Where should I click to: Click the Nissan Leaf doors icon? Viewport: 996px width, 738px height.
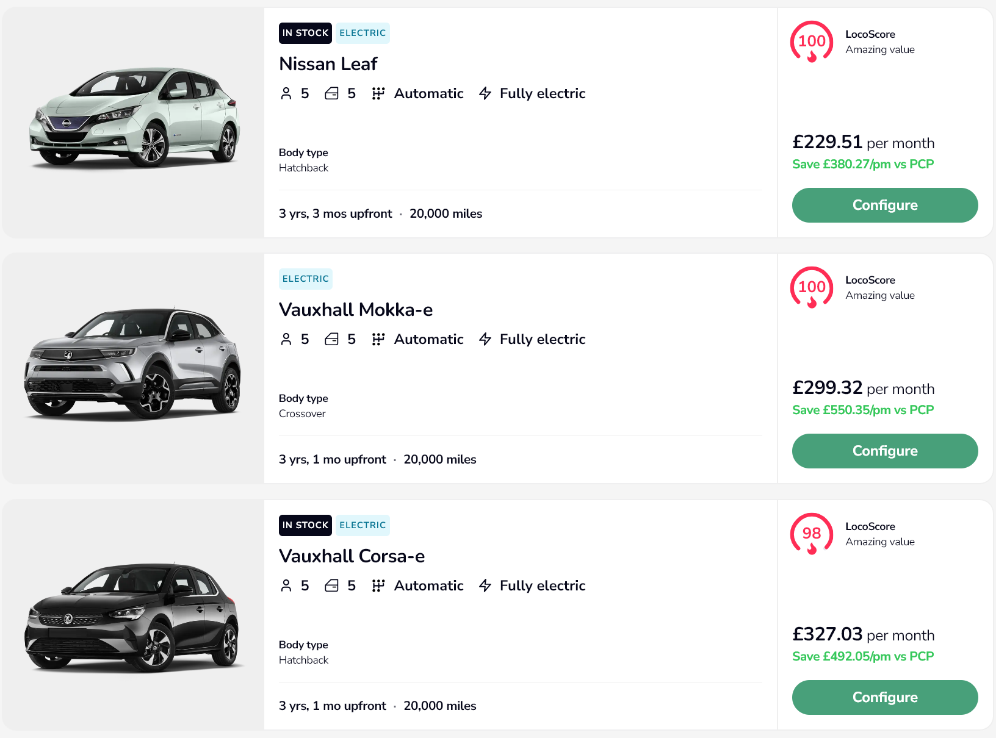tap(331, 93)
